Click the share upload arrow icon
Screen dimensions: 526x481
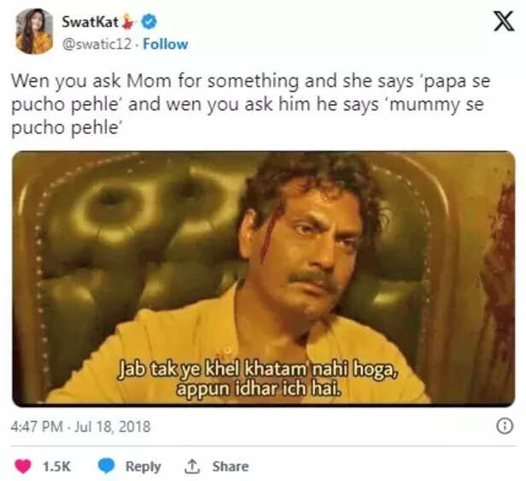point(192,466)
